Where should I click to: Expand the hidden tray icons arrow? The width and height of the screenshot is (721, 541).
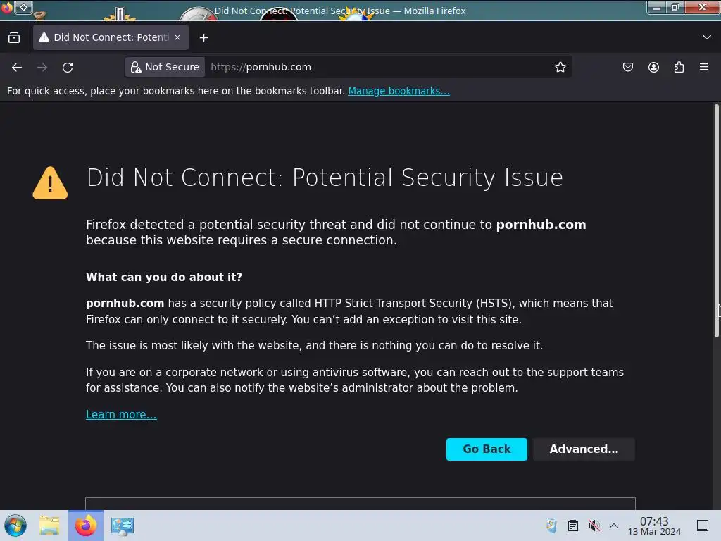coord(614,526)
